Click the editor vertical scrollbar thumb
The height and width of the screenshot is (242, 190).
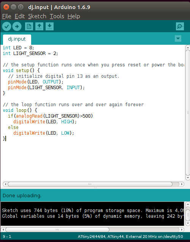point(188,113)
